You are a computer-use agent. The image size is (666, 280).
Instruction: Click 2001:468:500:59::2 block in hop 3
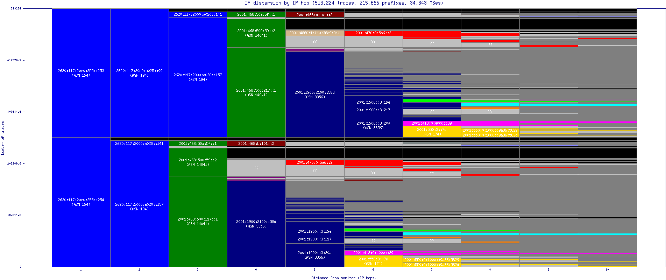(x=198, y=162)
